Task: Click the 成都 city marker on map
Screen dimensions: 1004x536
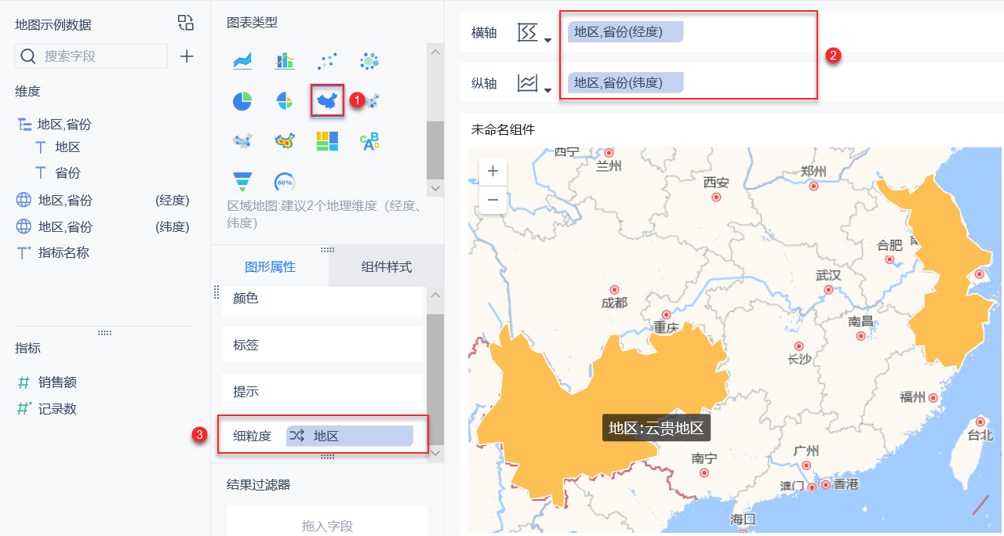Action: tap(614, 290)
